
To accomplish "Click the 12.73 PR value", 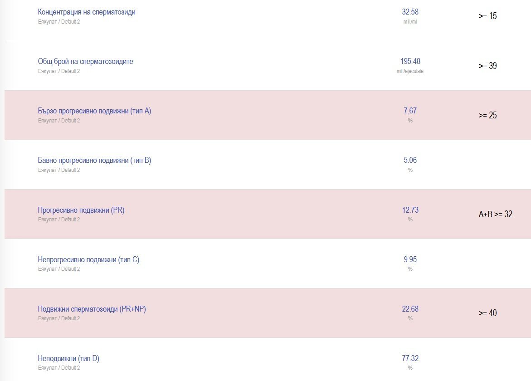I will [410, 210].
